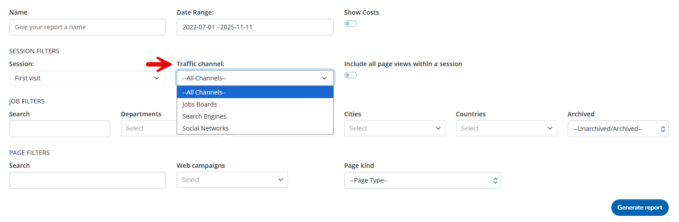The image size is (679, 222).
Task: Focus the report Name input field
Action: click(87, 27)
